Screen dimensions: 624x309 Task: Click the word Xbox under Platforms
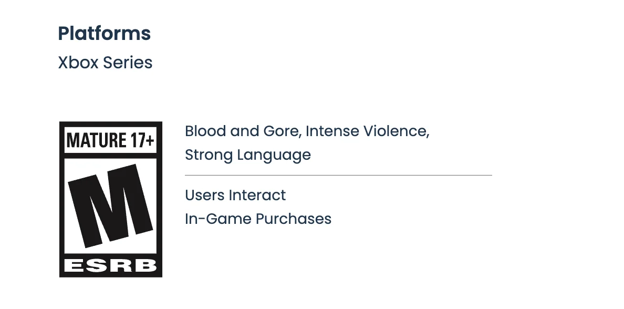point(78,63)
